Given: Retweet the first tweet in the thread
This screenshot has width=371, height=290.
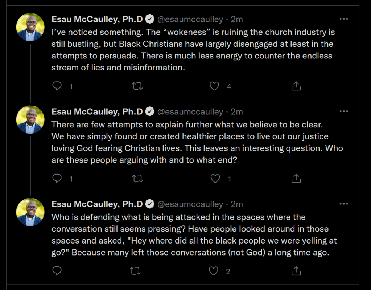Looking at the screenshot, I should pos(137,86).
